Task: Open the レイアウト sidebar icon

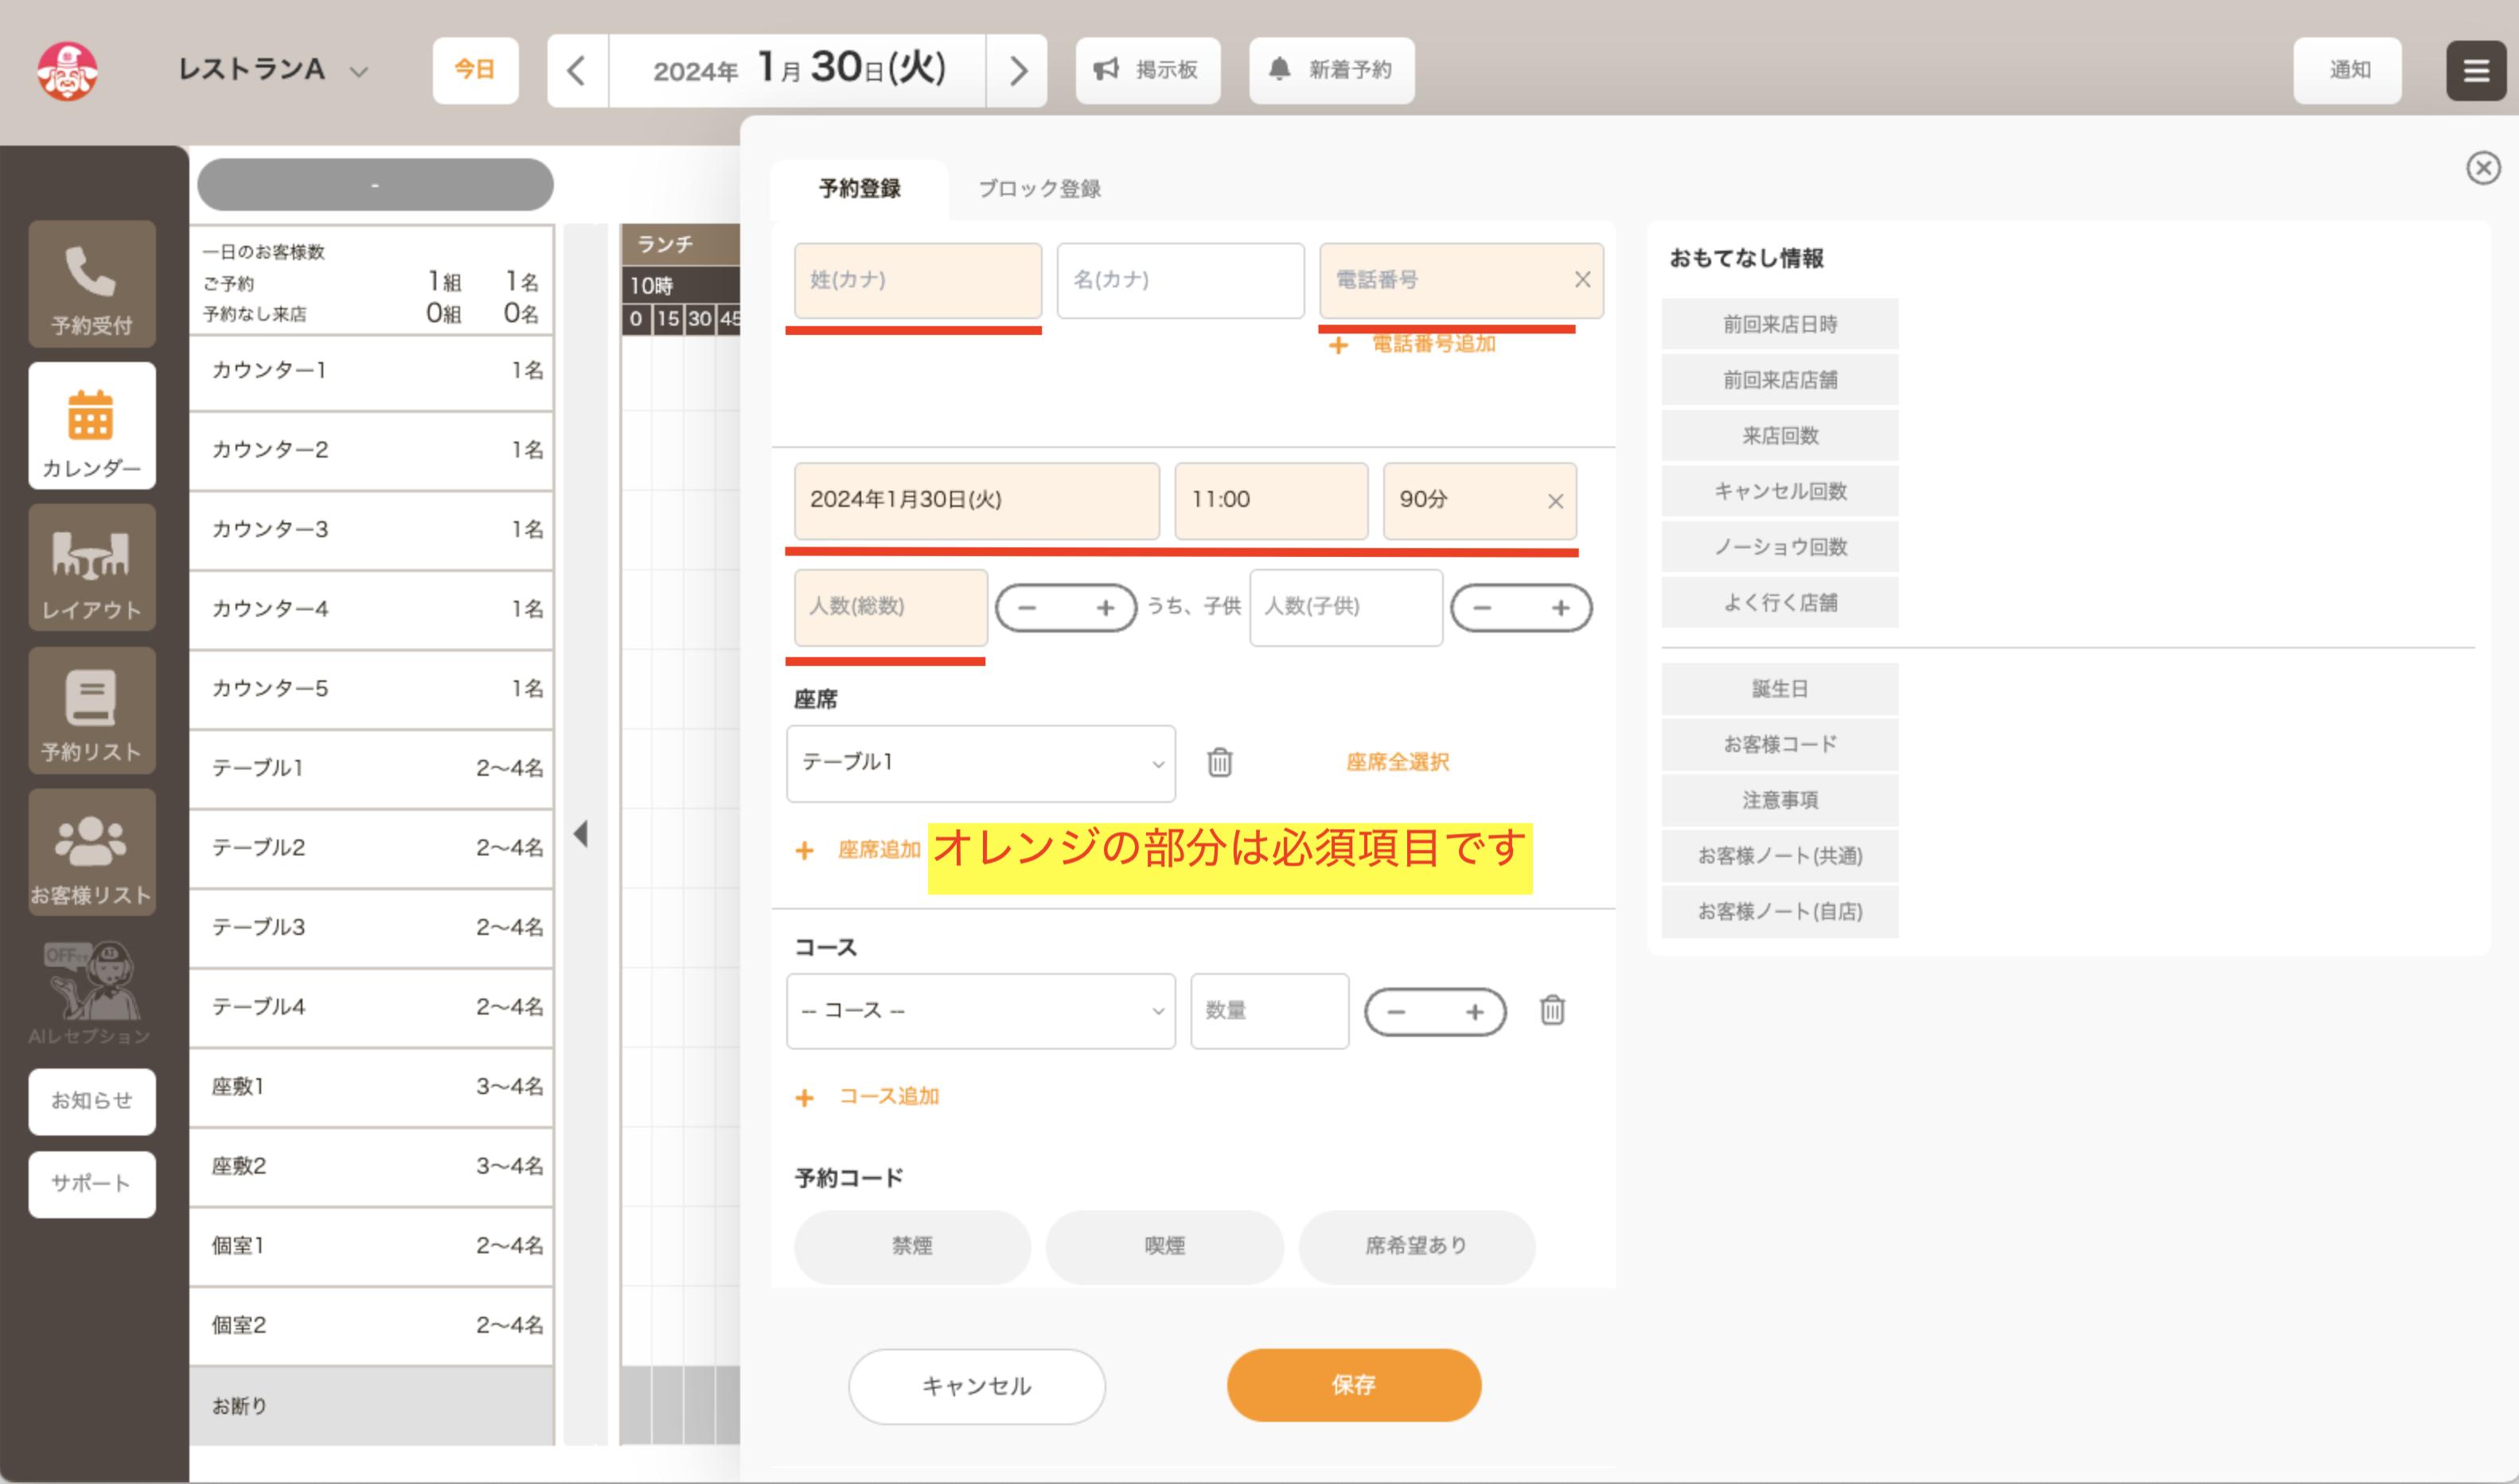Action: [x=91, y=568]
